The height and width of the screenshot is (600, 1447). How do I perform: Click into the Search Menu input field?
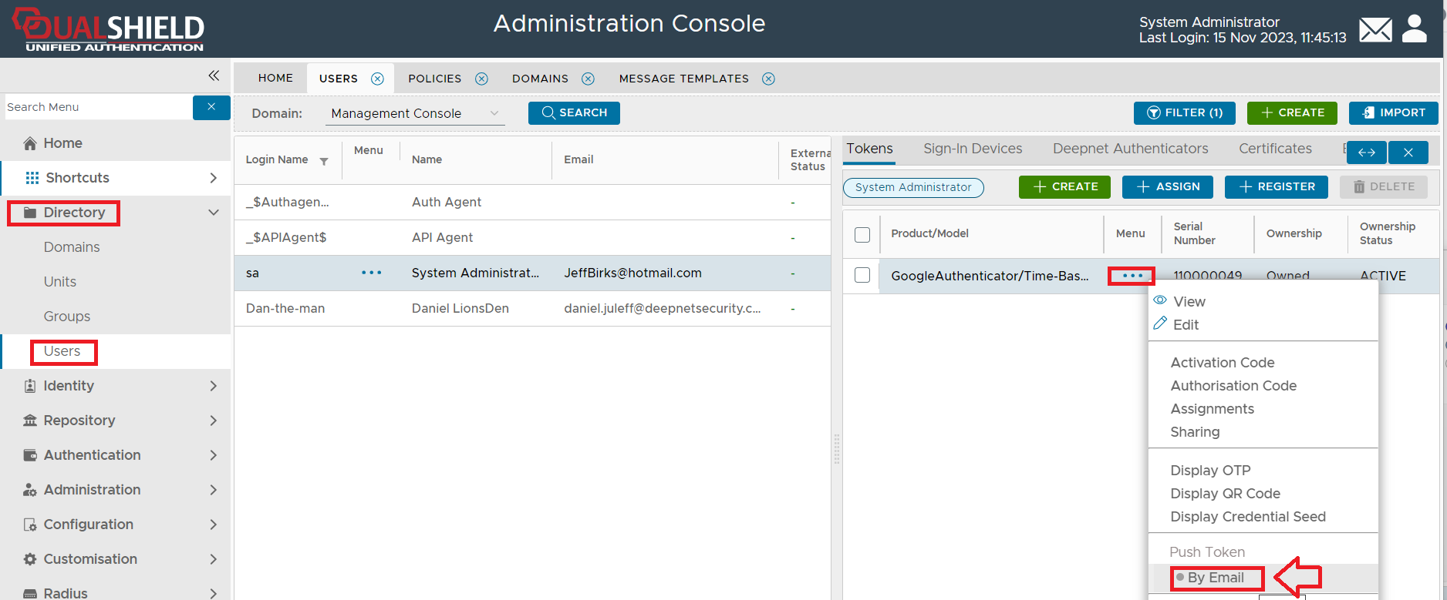pos(97,107)
